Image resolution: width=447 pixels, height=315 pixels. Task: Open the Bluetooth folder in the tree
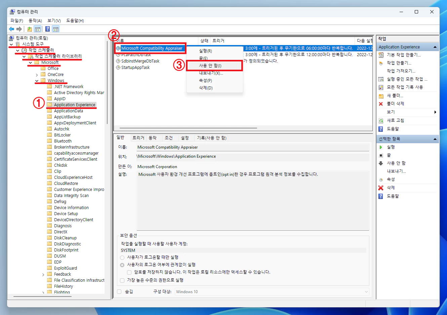pyautogui.click(x=63, y=141)
